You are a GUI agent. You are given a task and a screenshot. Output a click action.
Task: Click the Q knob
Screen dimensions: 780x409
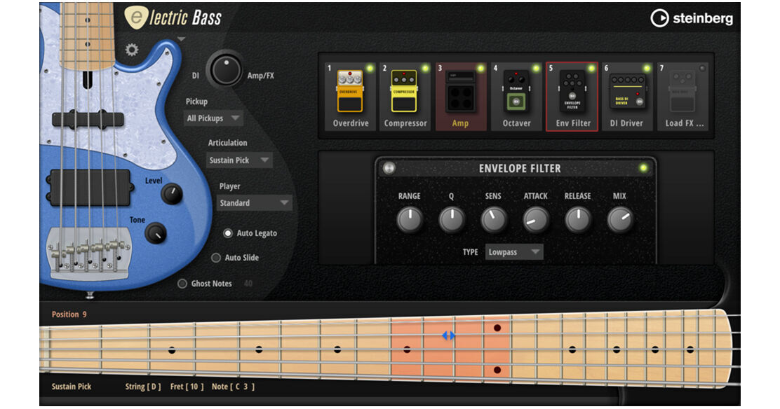[x=452, y=220]
